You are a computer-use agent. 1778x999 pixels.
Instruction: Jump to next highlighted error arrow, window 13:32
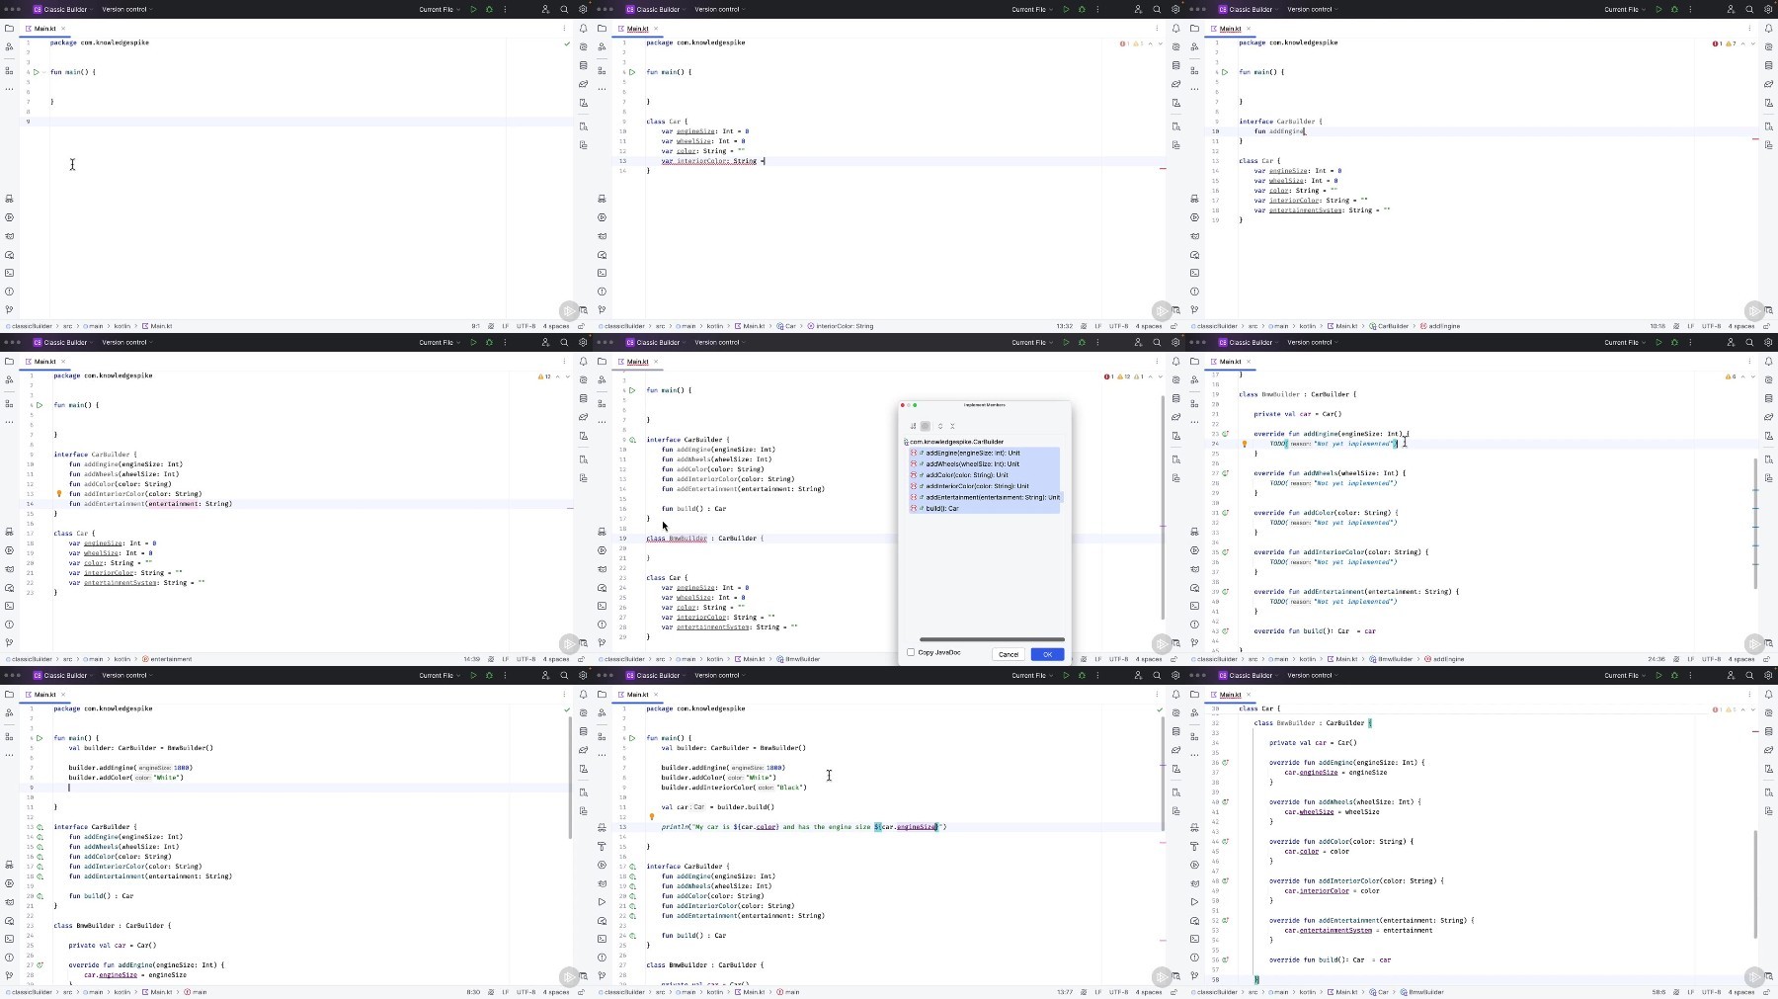coord(1161,43)
